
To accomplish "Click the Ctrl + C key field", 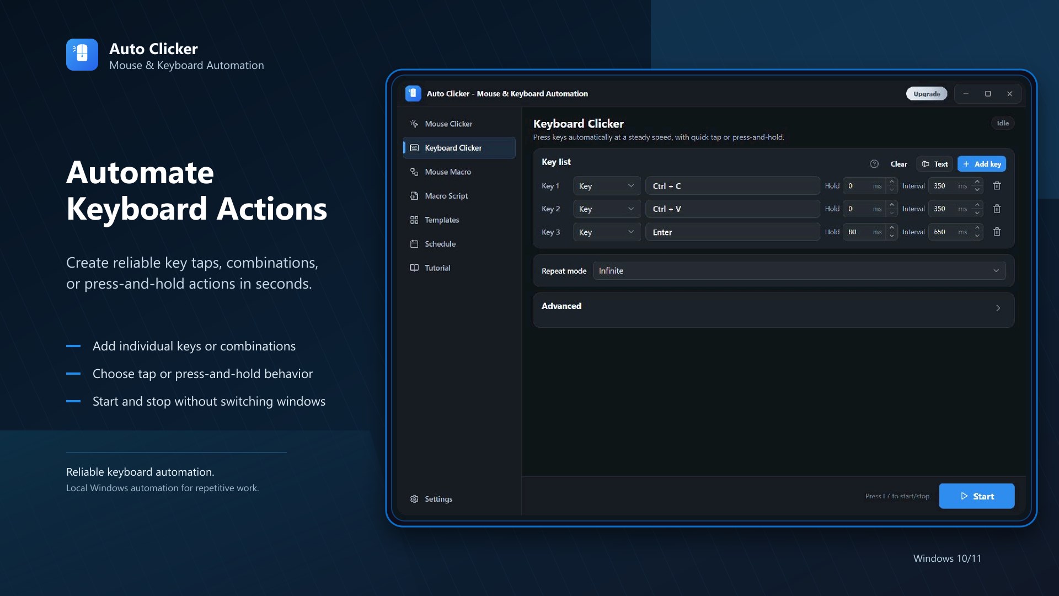I will click(732, 186).
